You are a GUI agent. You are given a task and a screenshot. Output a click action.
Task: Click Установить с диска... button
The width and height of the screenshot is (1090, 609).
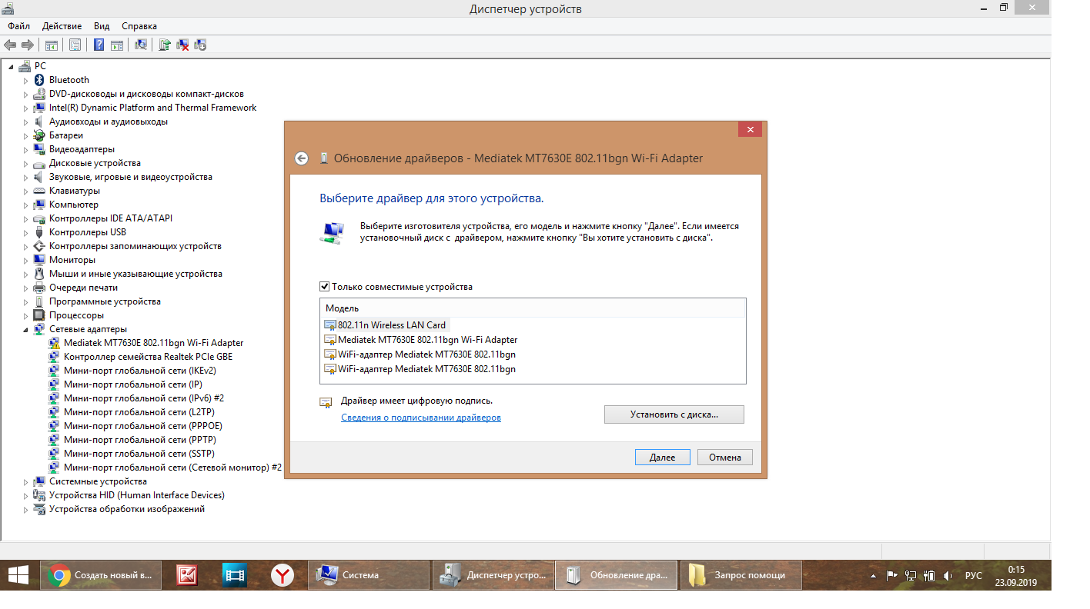pyautogui.click(x=674, y=414)
